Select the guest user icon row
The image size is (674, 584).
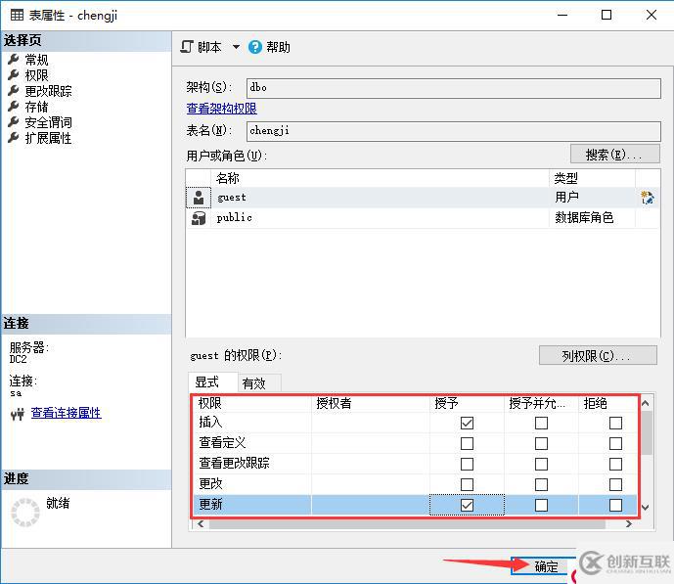pos(199,198)
